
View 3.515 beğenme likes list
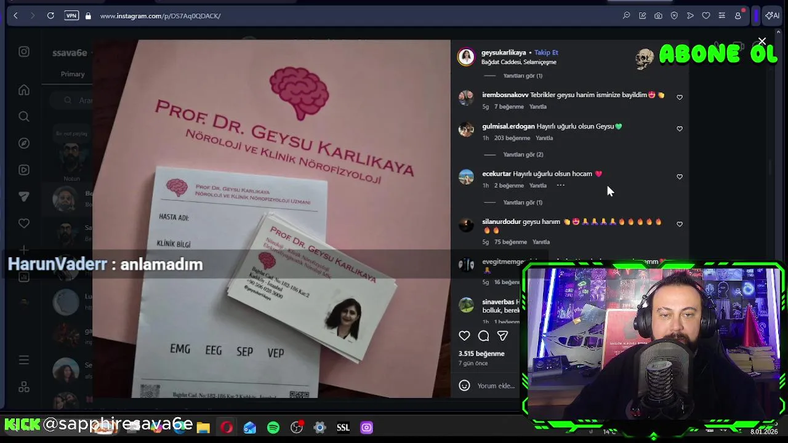481,354
